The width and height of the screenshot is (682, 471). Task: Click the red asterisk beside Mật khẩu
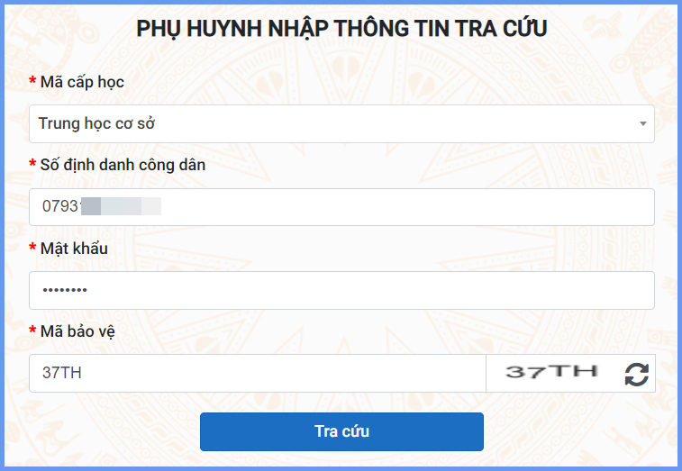pos(32,249)
